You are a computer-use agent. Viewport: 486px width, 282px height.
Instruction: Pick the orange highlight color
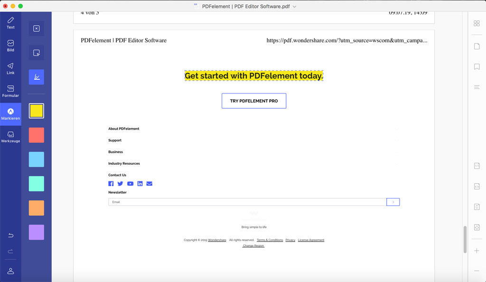coord(36,208)
